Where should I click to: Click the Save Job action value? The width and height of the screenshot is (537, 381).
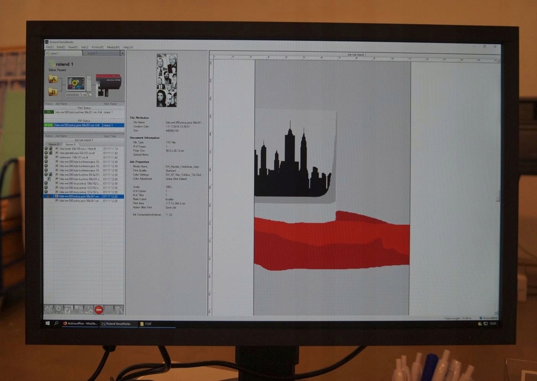pos(171,208)
